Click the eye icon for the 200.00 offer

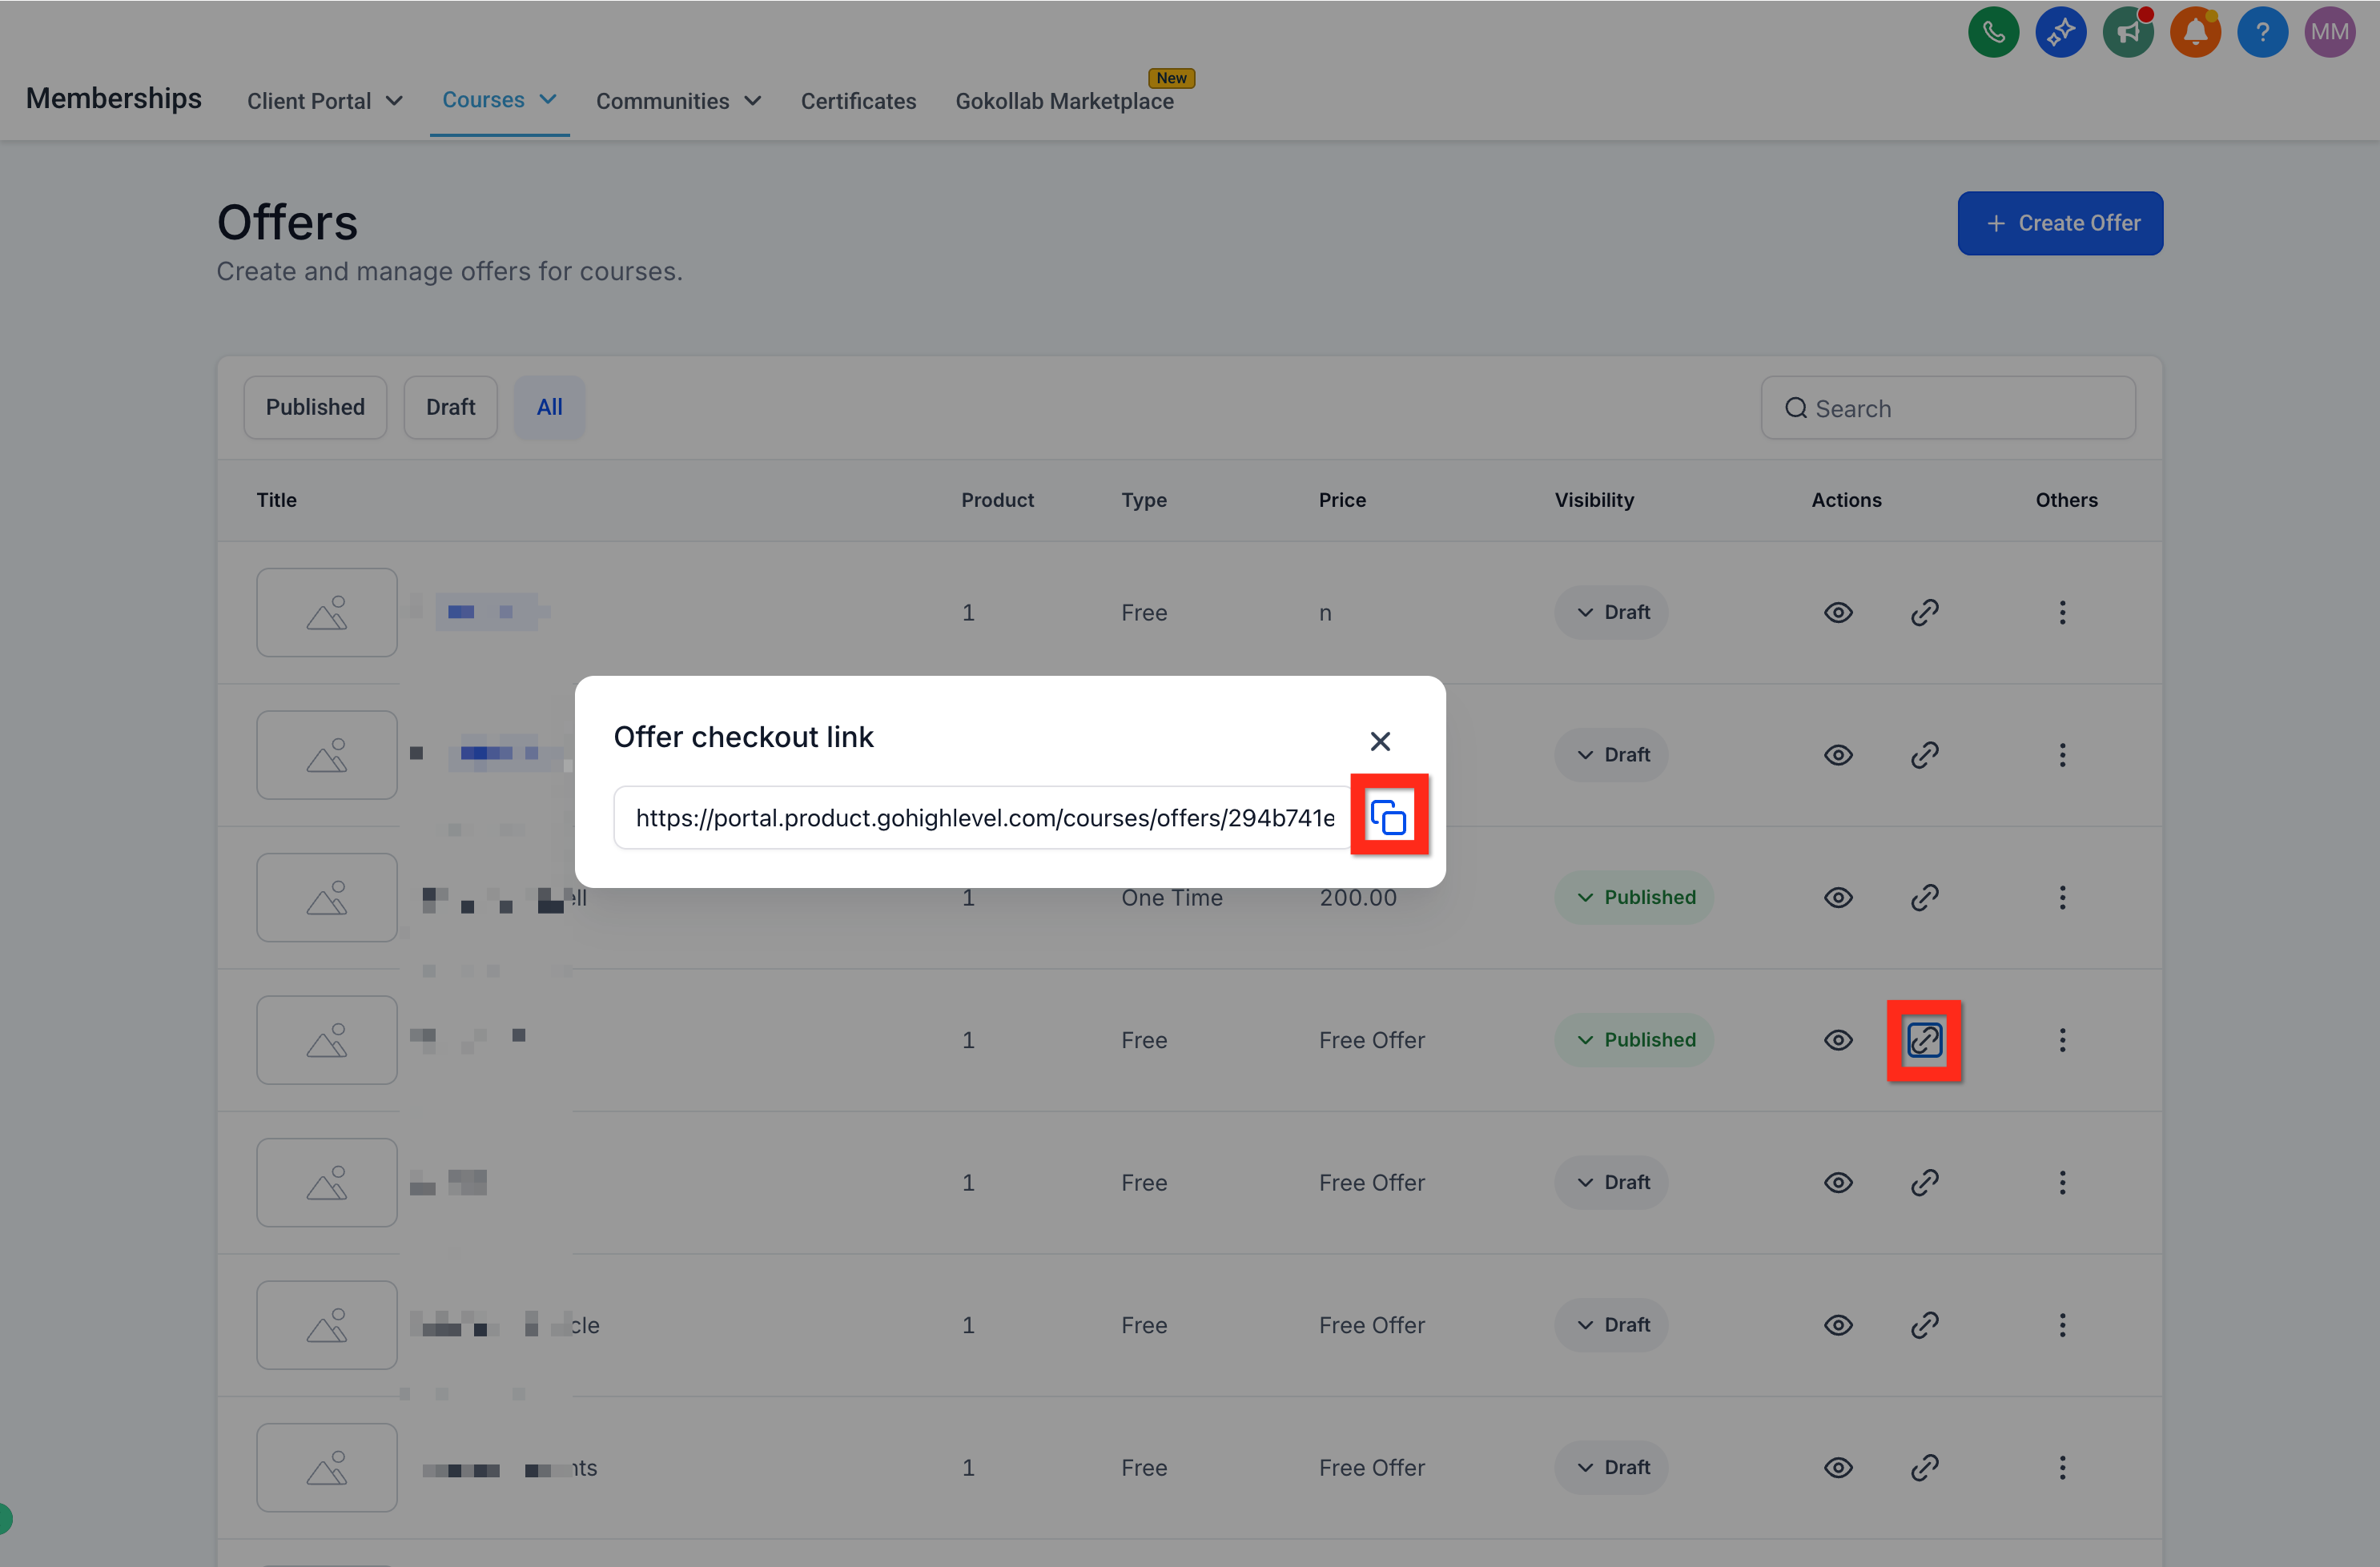click(x=1838, y=897)
